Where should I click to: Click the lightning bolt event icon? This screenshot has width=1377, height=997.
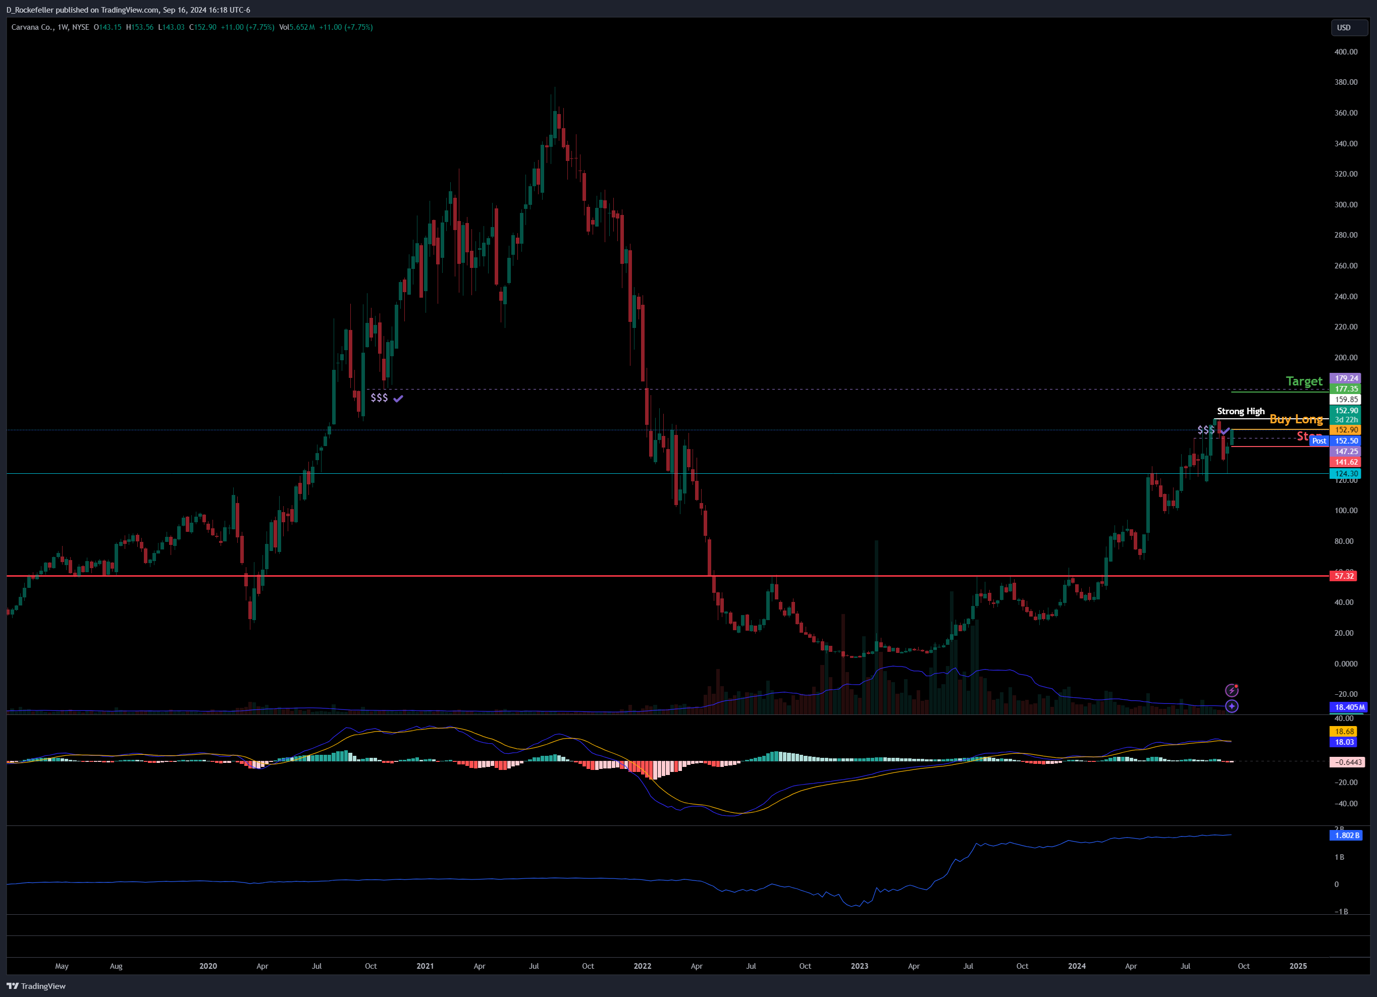pyautogui.click(x=1231, y=691)
